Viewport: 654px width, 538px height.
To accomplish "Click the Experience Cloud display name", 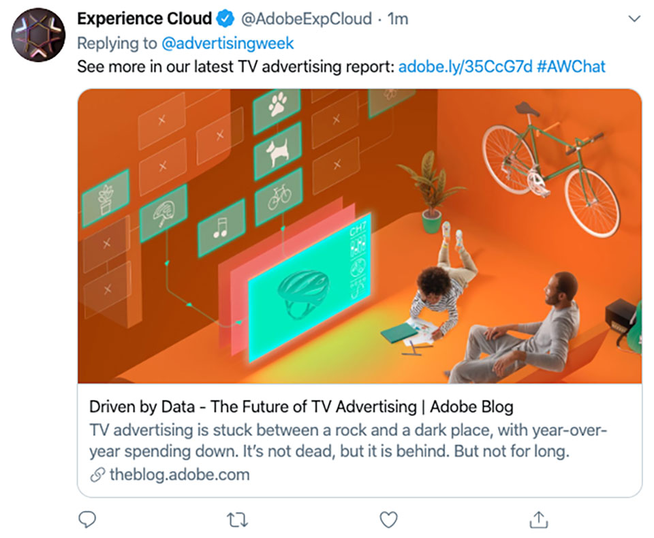I will (x=144, y=19).
